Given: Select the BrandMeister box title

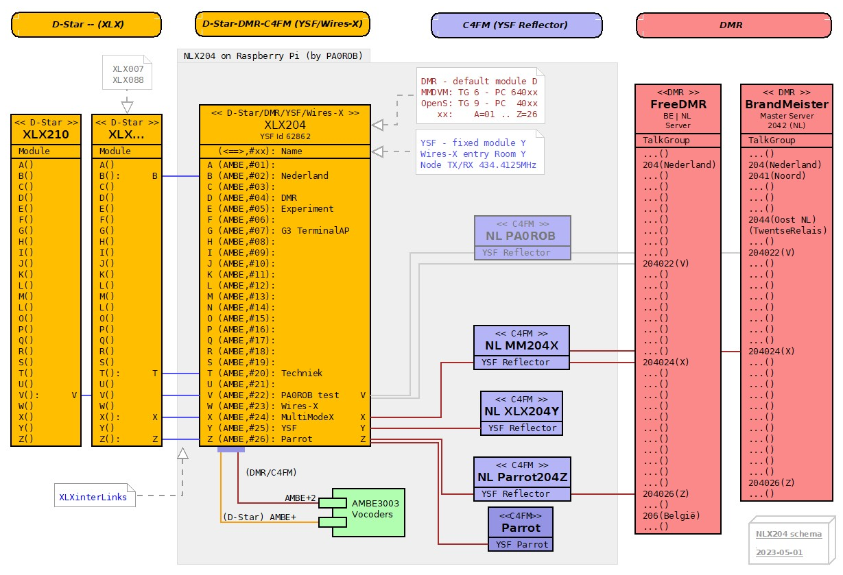Looking at the screenshot, I should pos(787,105).
